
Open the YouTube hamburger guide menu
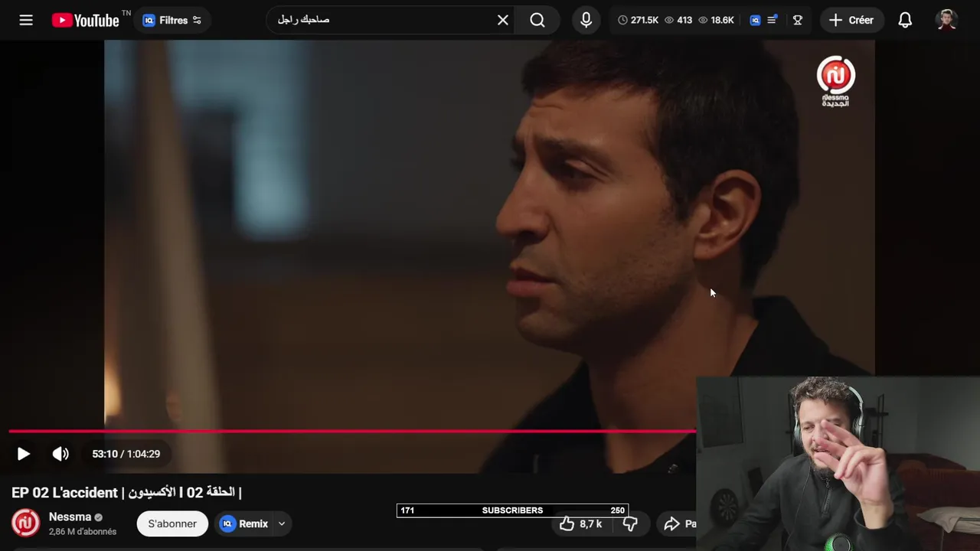[x=26, y=20]
